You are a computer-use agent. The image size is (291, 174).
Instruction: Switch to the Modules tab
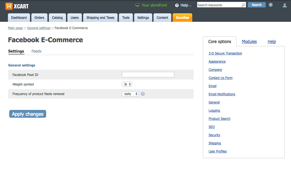[x=249, y=41]
